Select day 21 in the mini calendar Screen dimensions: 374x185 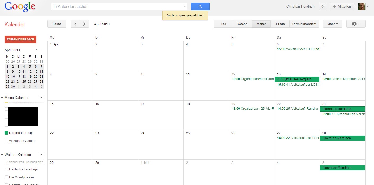[41, 77]
